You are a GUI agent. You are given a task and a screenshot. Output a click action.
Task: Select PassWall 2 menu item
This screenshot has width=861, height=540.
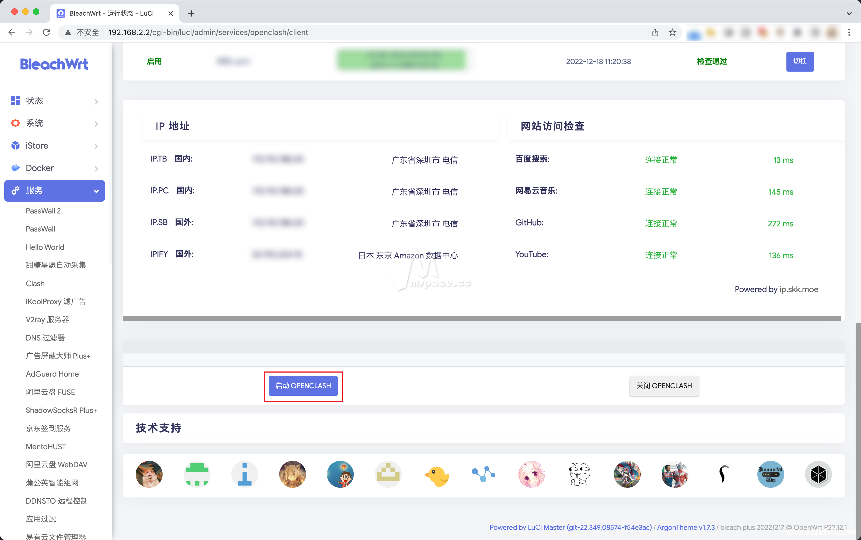(43, 211)
